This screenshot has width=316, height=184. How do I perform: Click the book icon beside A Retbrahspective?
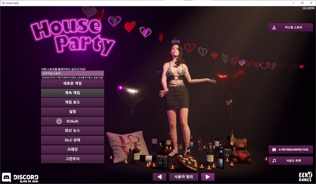coord(274,150)
